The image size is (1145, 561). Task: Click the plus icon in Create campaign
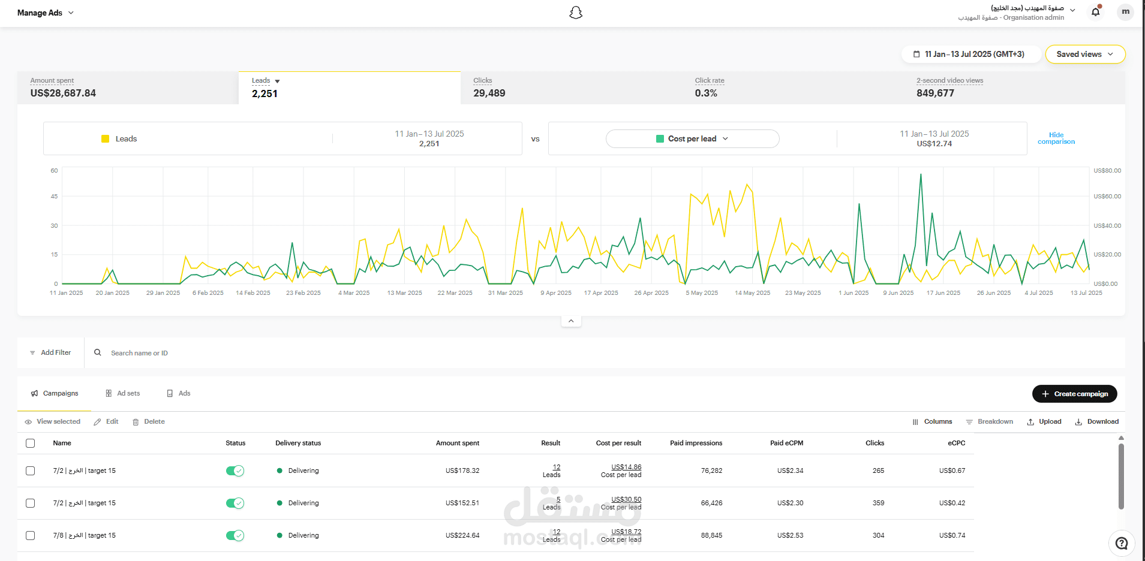click(x=1045, y=394)
